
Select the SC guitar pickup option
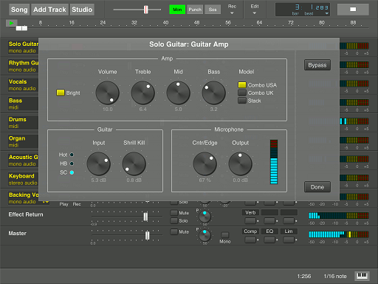(72, 172)
